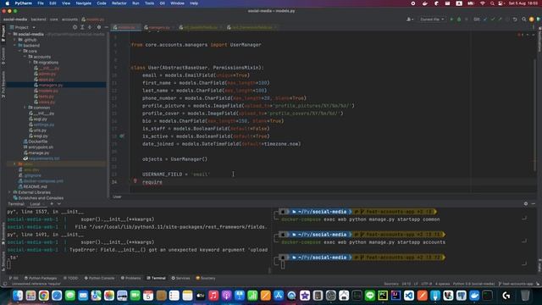Open the Music app from the Dock
The height and width of the screenshot is (305, 542).
(x=213, y=296)
